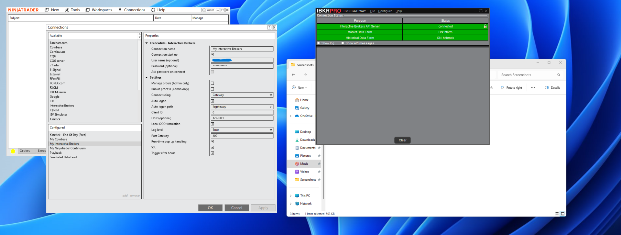Switch to details list view icon
621x235 pixels.
(x=557, y=214)
